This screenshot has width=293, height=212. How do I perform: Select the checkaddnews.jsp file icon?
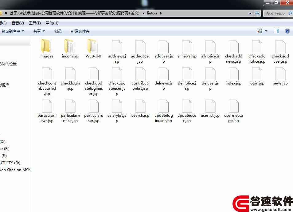tap(234, 47)
